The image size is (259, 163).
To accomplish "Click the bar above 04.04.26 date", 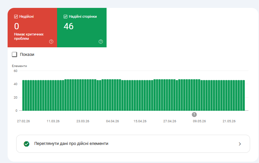I will click(x=113, y=95).
